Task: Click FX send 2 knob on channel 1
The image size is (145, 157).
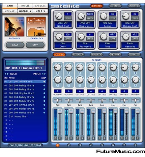Action: [x=58, y=80]
